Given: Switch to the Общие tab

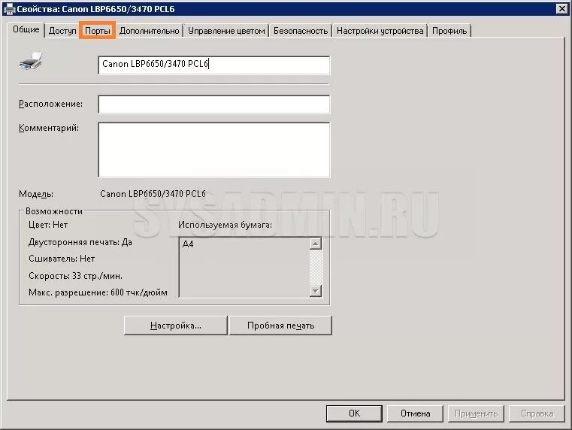Looking at the screenshot, I should click(x=26, y=29).
